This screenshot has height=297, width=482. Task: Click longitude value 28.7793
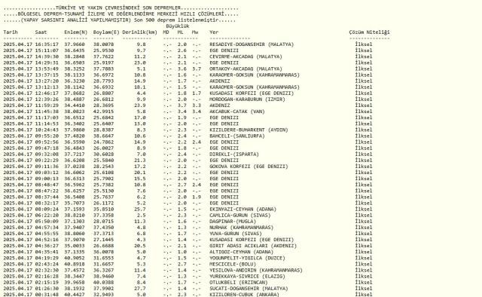(x=103, y=81)
